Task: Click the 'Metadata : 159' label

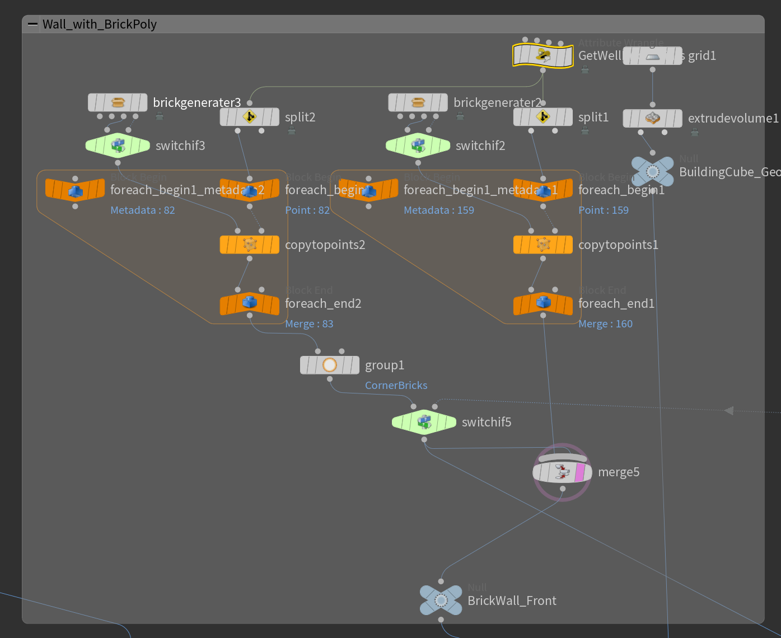Action: pos(439,210)
